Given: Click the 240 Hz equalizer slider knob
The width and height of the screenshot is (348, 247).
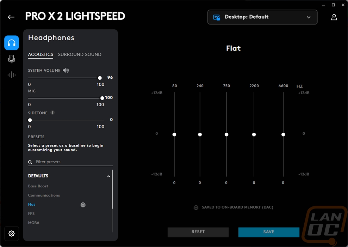Looking at the screenshot, I should (200, 134).
